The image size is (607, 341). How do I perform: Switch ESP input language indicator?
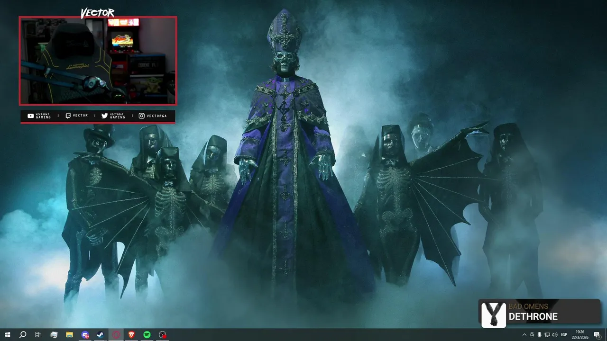click(x=564, y=335)
